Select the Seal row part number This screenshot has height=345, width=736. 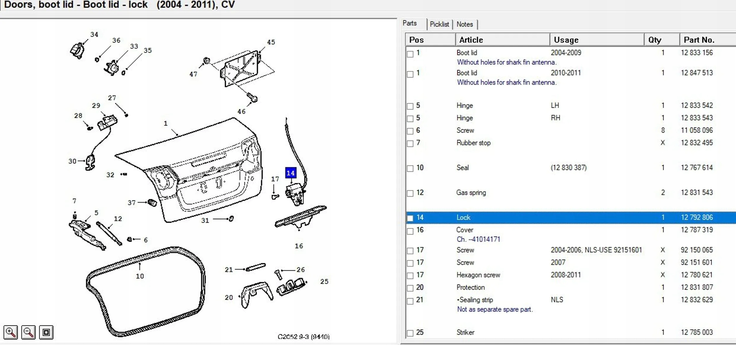[x=697, y=168]
